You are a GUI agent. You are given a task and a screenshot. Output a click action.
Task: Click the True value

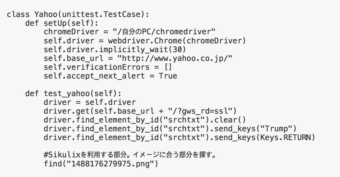168,76
